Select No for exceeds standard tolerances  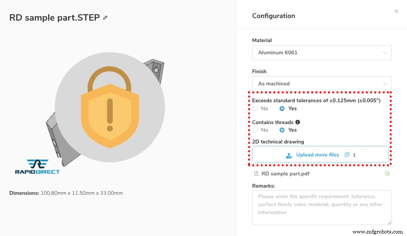pyautogui.click(x=255, y=109)
